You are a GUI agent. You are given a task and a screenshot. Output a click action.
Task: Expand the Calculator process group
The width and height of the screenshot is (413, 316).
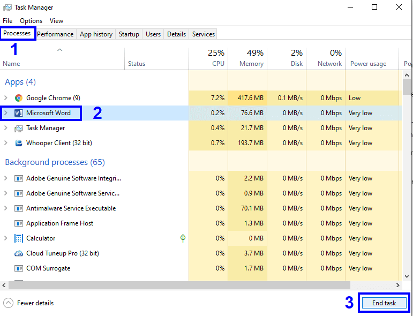pos(5,238)
